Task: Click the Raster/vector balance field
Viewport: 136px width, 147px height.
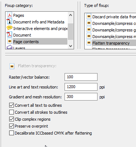Action: pos(81,77)
